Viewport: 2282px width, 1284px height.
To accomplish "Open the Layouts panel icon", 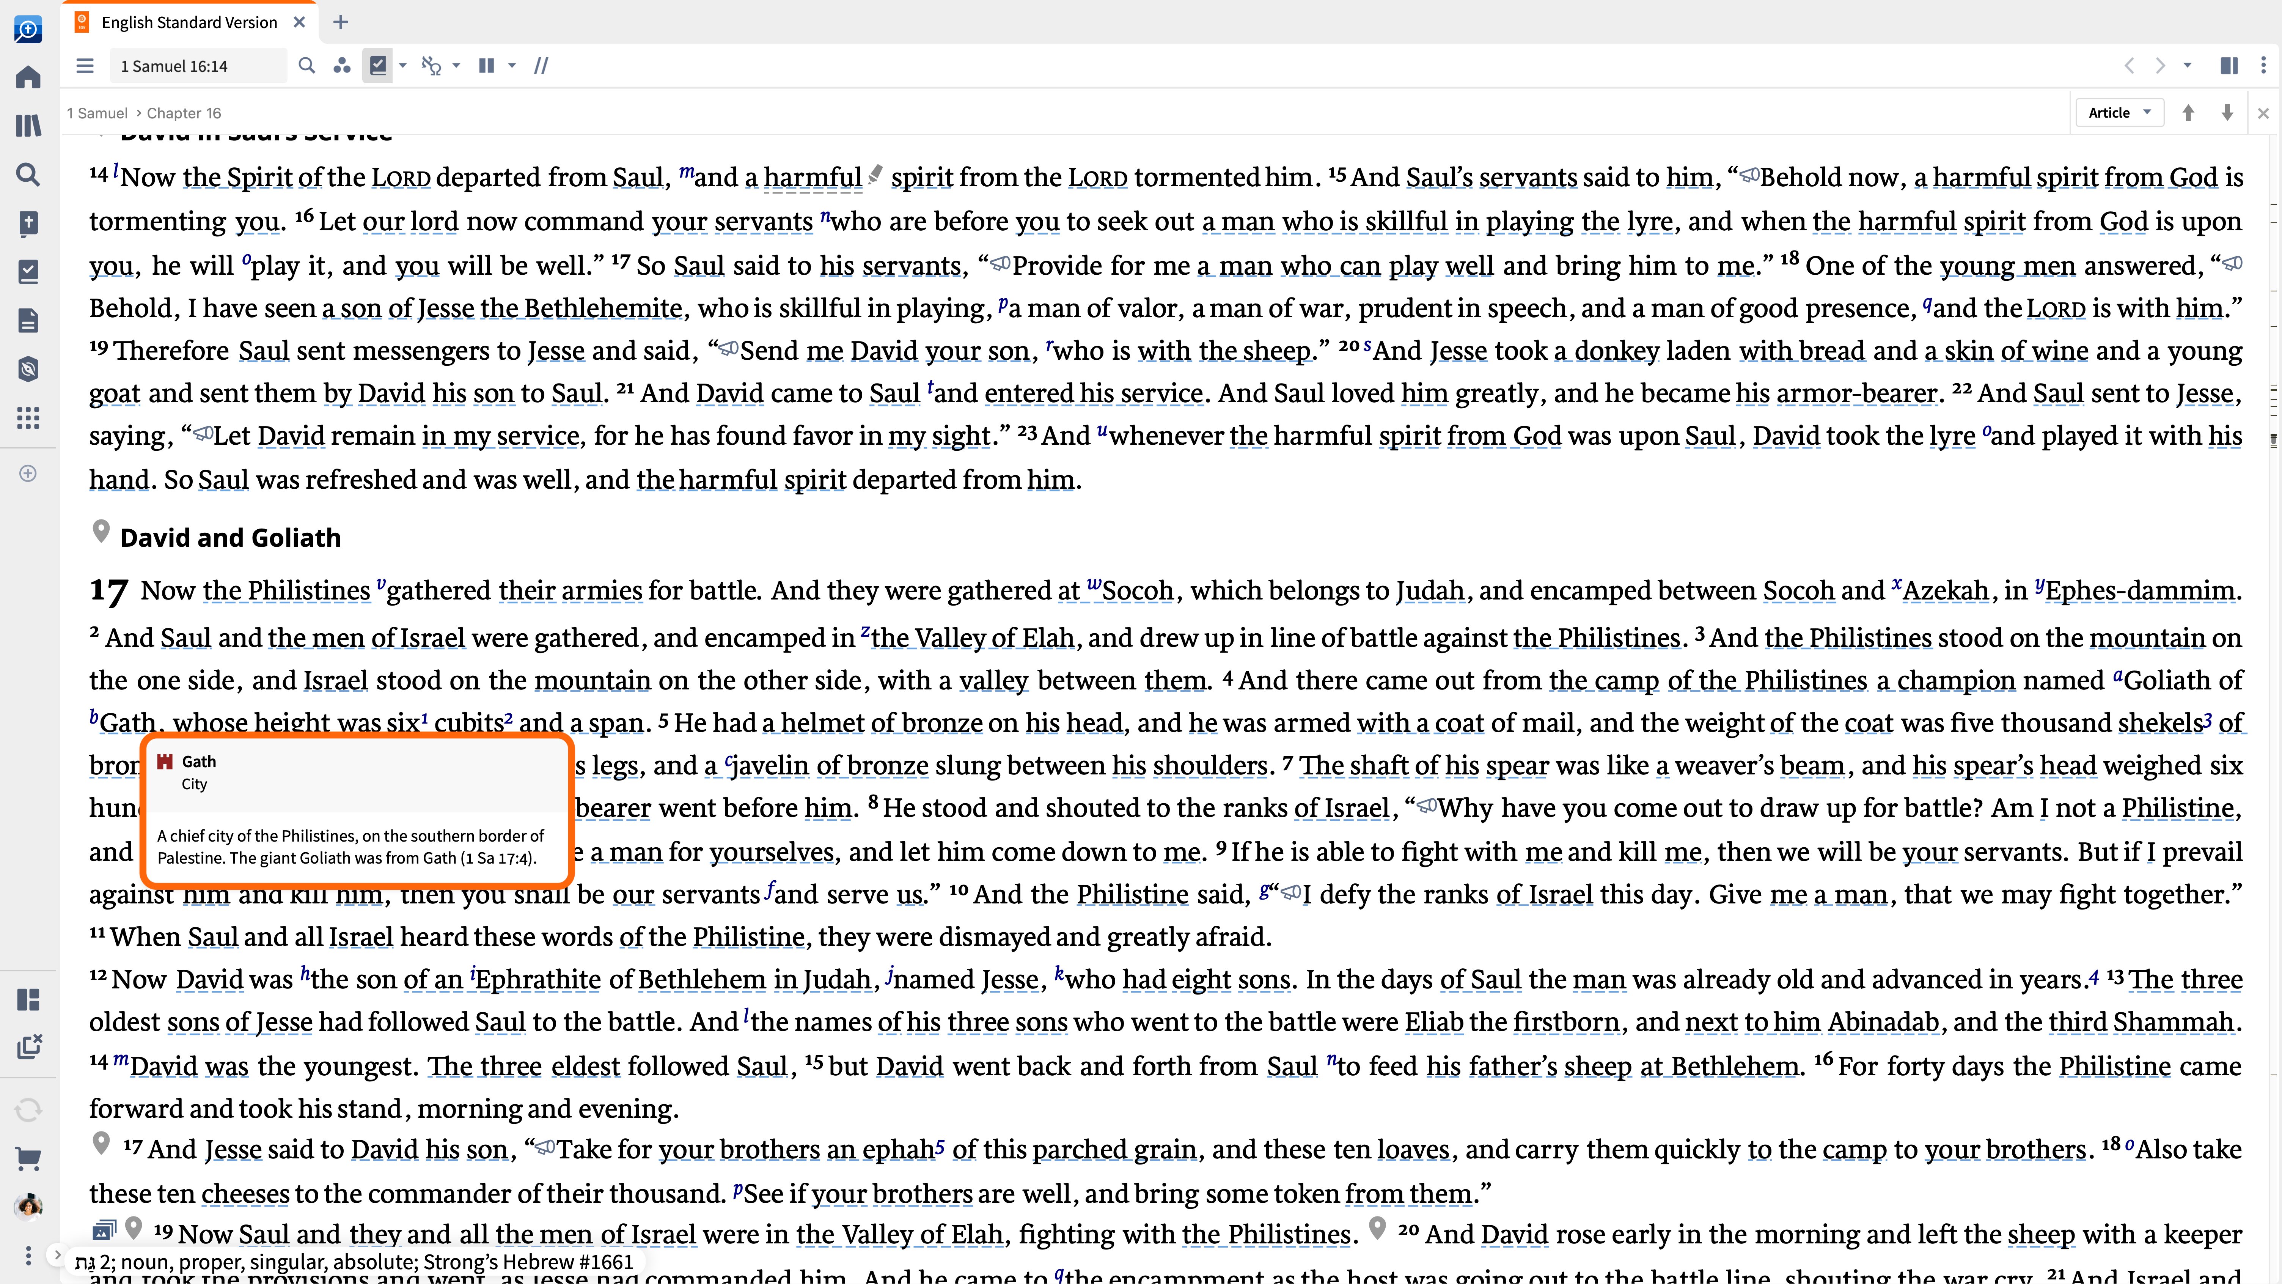I will point(28,999).
